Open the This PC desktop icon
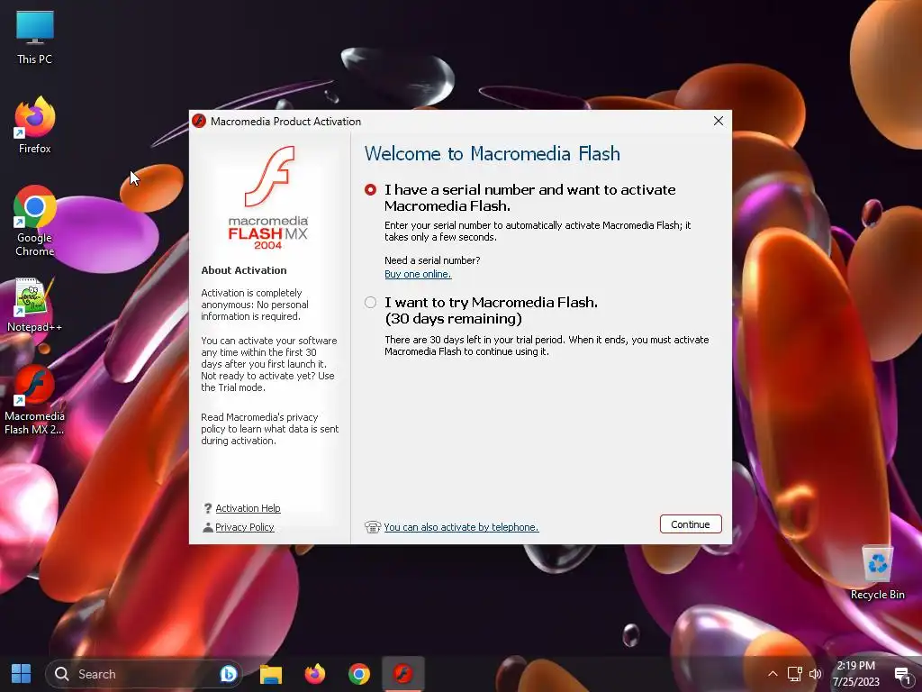This screenshot has width=922, height=692. pyautogui.click(x=35, y=38)
